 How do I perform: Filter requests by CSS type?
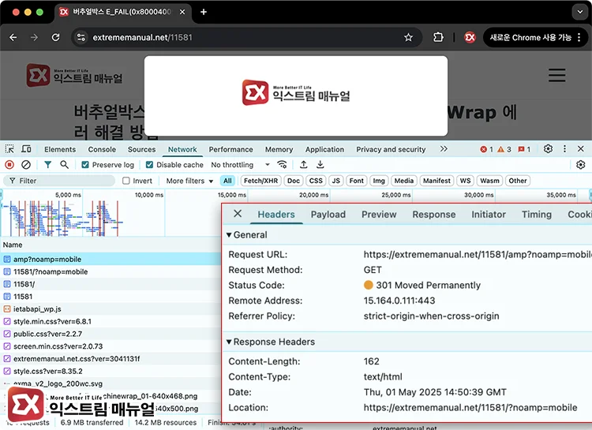coord(316,181)
